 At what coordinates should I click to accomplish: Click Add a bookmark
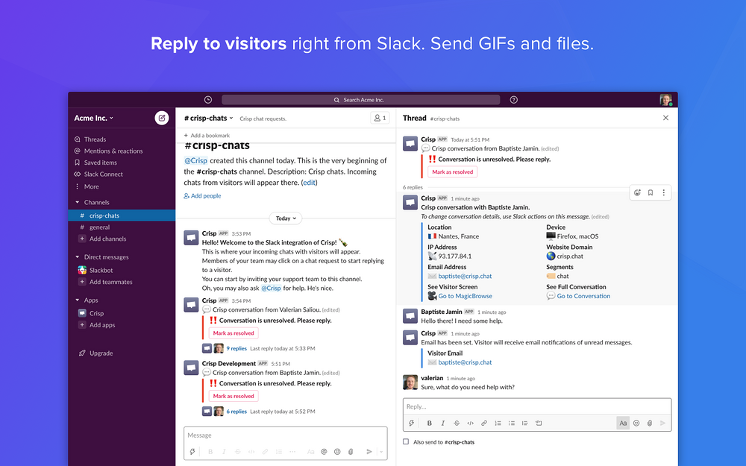pos(207,136)
